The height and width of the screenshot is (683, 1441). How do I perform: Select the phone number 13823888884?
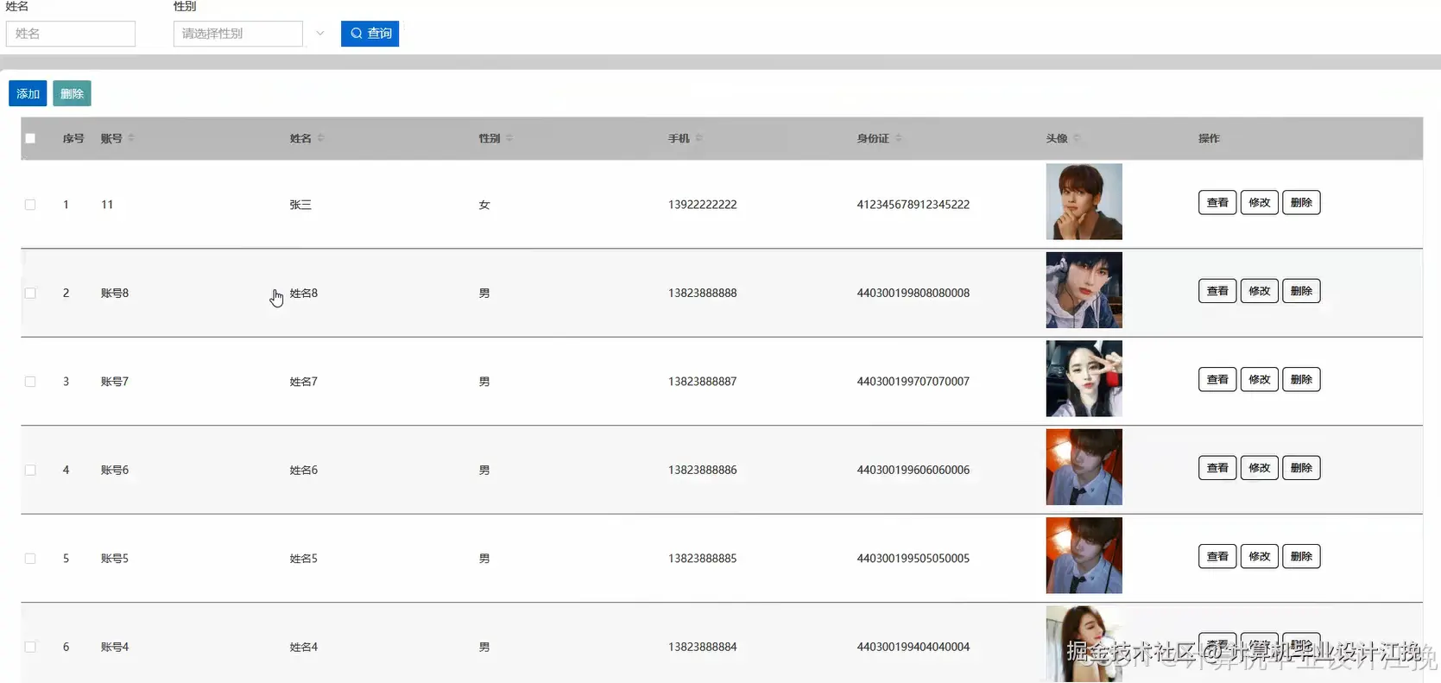(x=703, y=647)
